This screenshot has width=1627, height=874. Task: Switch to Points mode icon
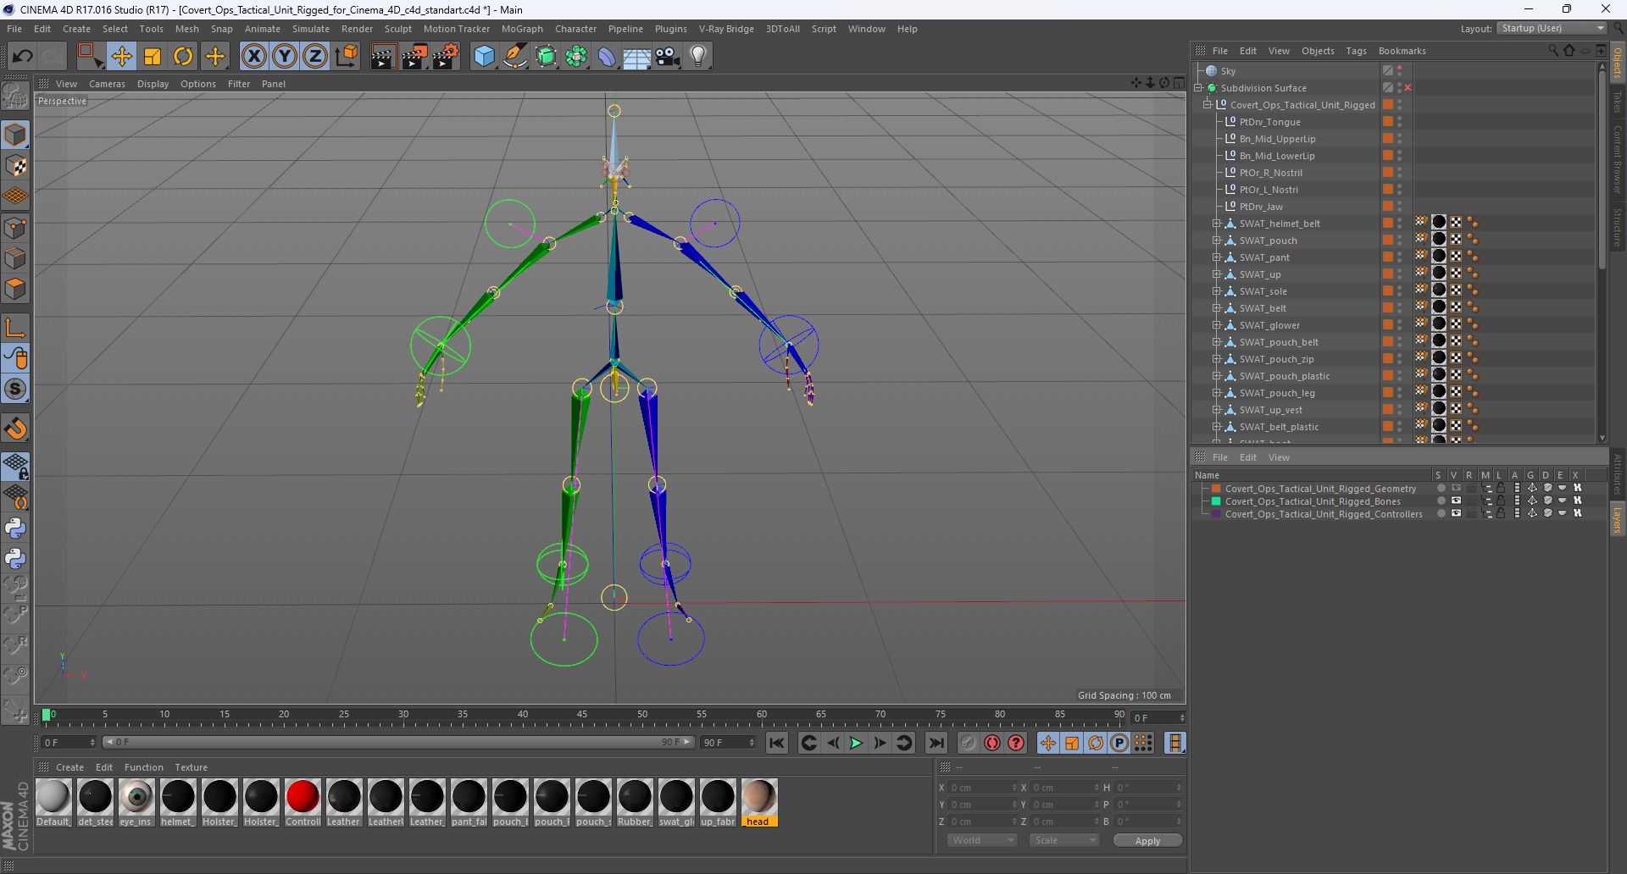tap(15, 228)
